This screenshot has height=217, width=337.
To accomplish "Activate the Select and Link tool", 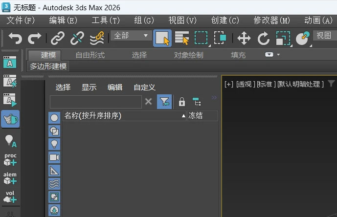I will point(58,38).
